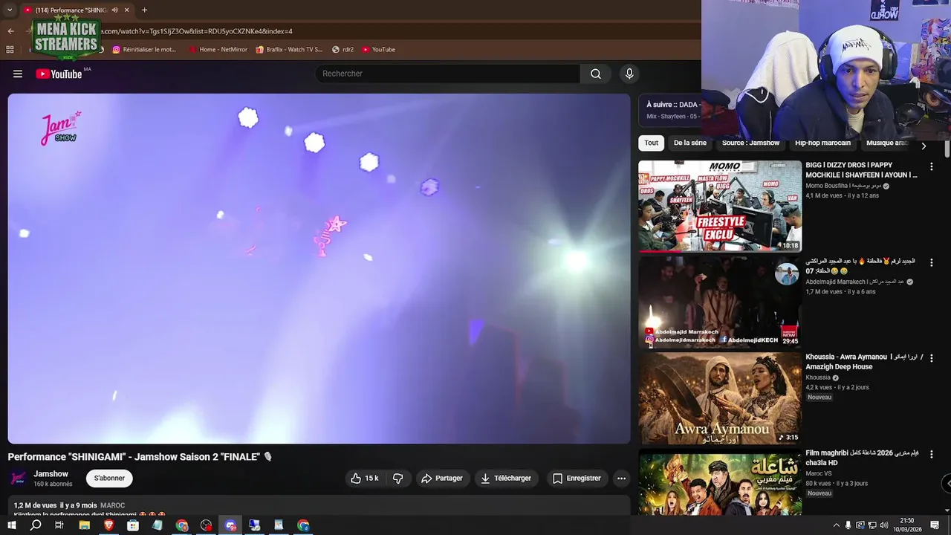The image size is (951, 535).
Task: Open the Film maghribi video thumbnail
Action: coord(720,484)
